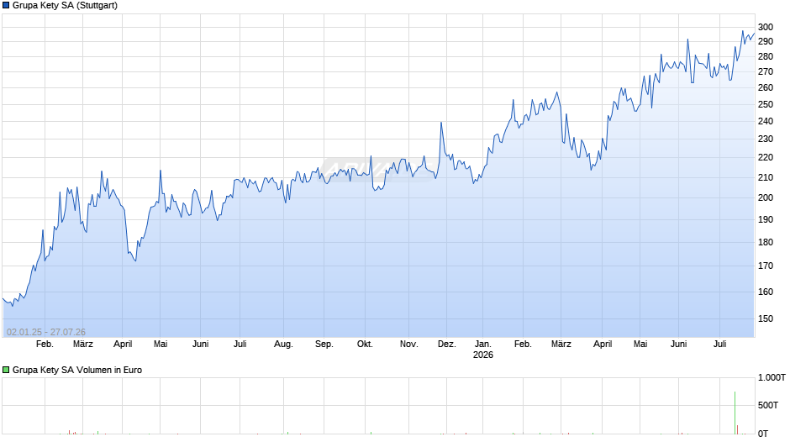Screen dimensions: 790x442
Task: Select the 'Grupa Kety SA Volumen in Euro' label
Action: point(77,370)
